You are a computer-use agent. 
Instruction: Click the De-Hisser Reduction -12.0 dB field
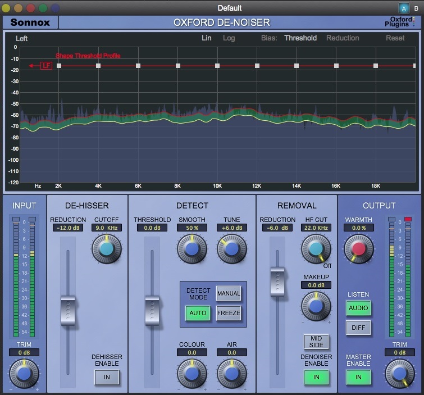click(68, 228)
